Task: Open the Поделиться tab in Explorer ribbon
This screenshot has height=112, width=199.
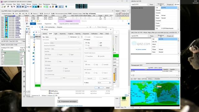Action: [x=48, y=24]
